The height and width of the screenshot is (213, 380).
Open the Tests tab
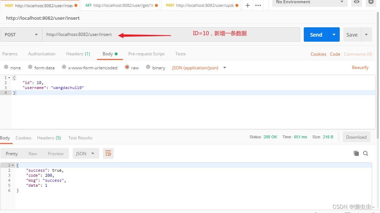[180, 54]
